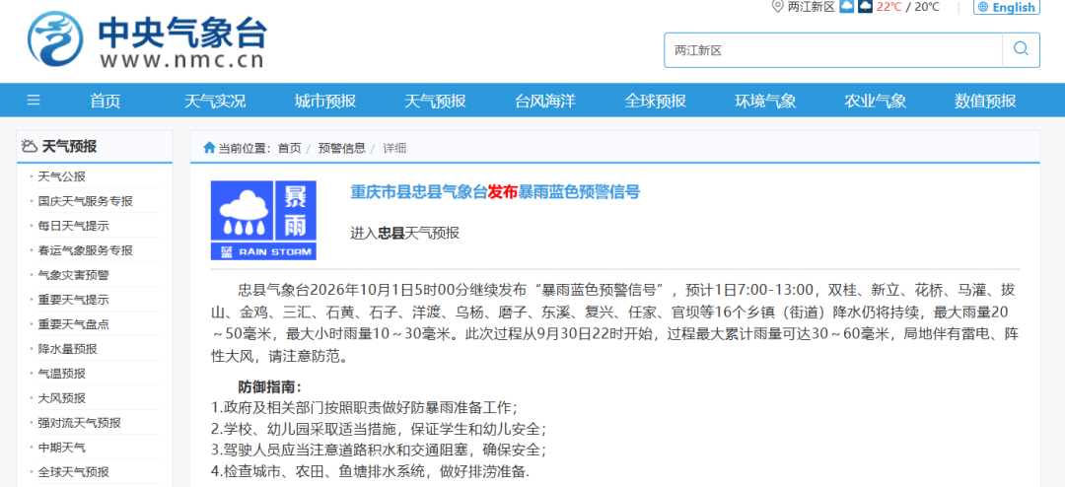Click guideline 2 about 学校、幼儿园
Viewport: 1065px width, 487px height.
point(379,429)
